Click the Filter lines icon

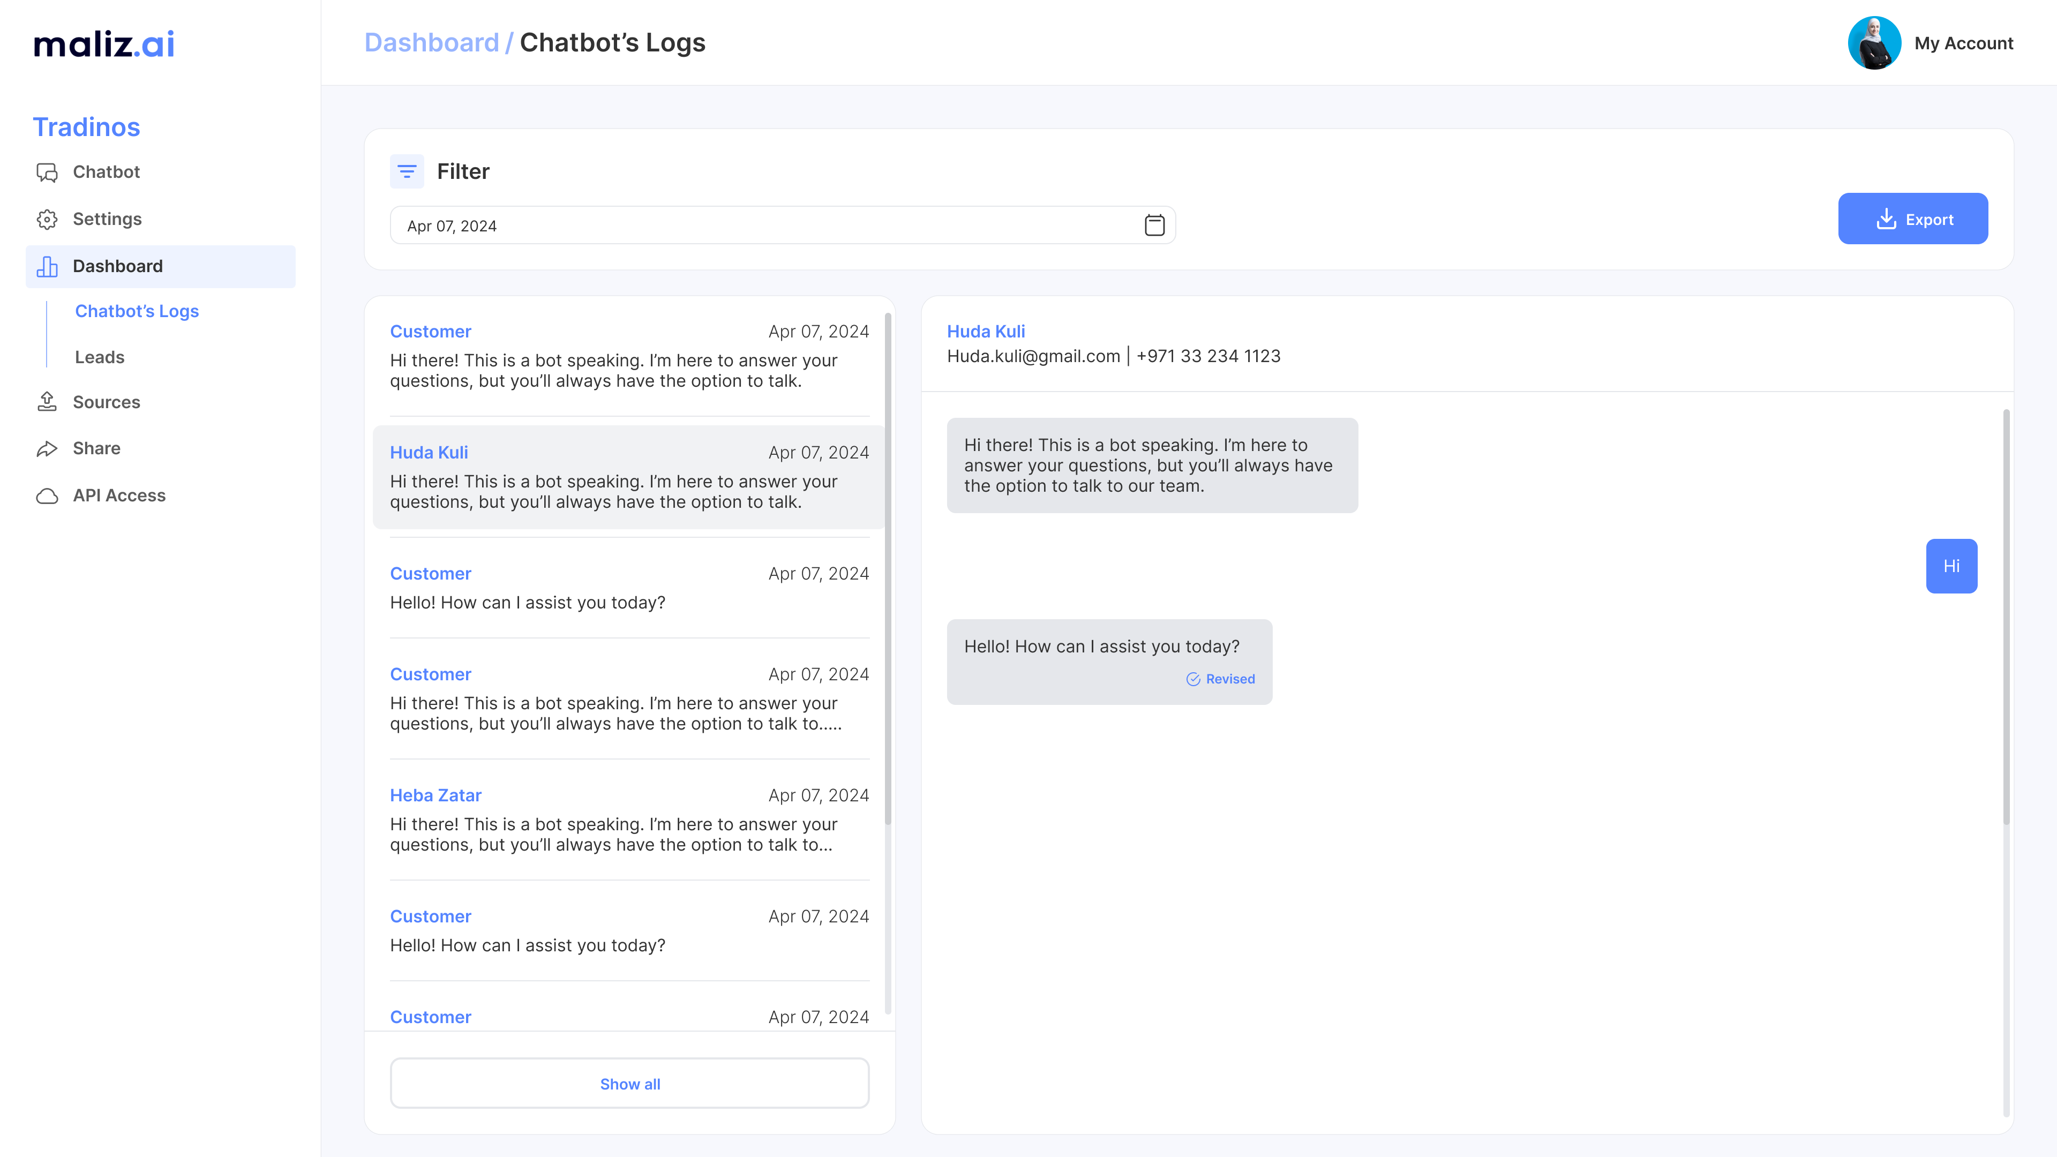coord(407,171)
